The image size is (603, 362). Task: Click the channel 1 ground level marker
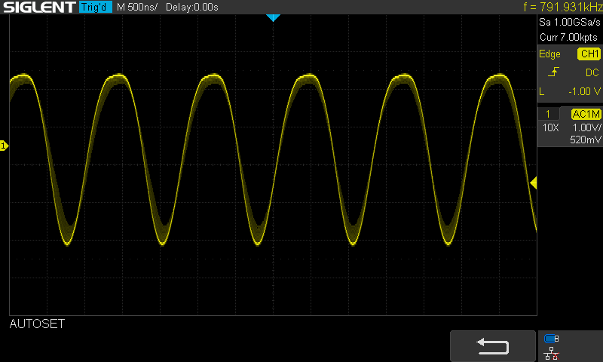(x=4, y=146)
